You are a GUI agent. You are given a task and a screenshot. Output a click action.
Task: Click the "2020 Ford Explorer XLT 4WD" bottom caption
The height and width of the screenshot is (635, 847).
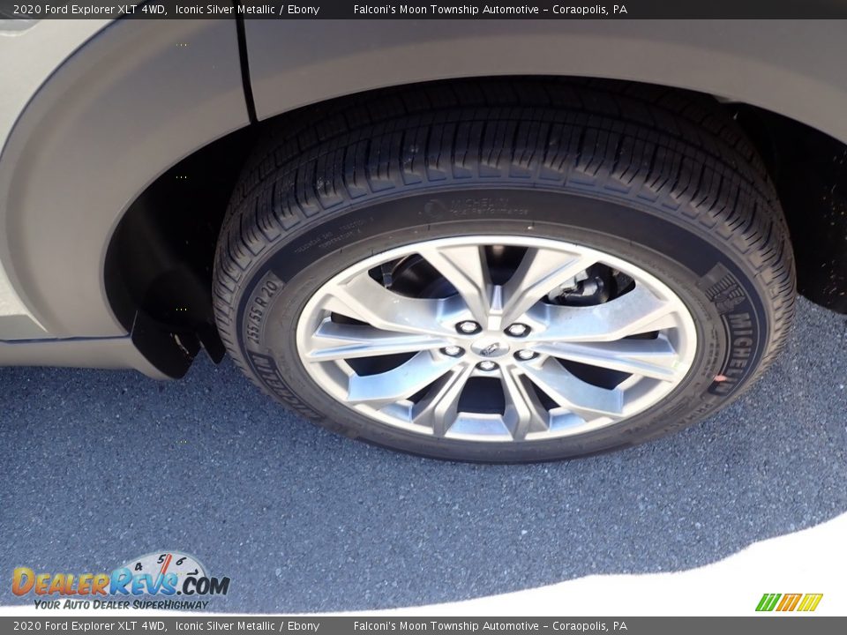(88, 626)
